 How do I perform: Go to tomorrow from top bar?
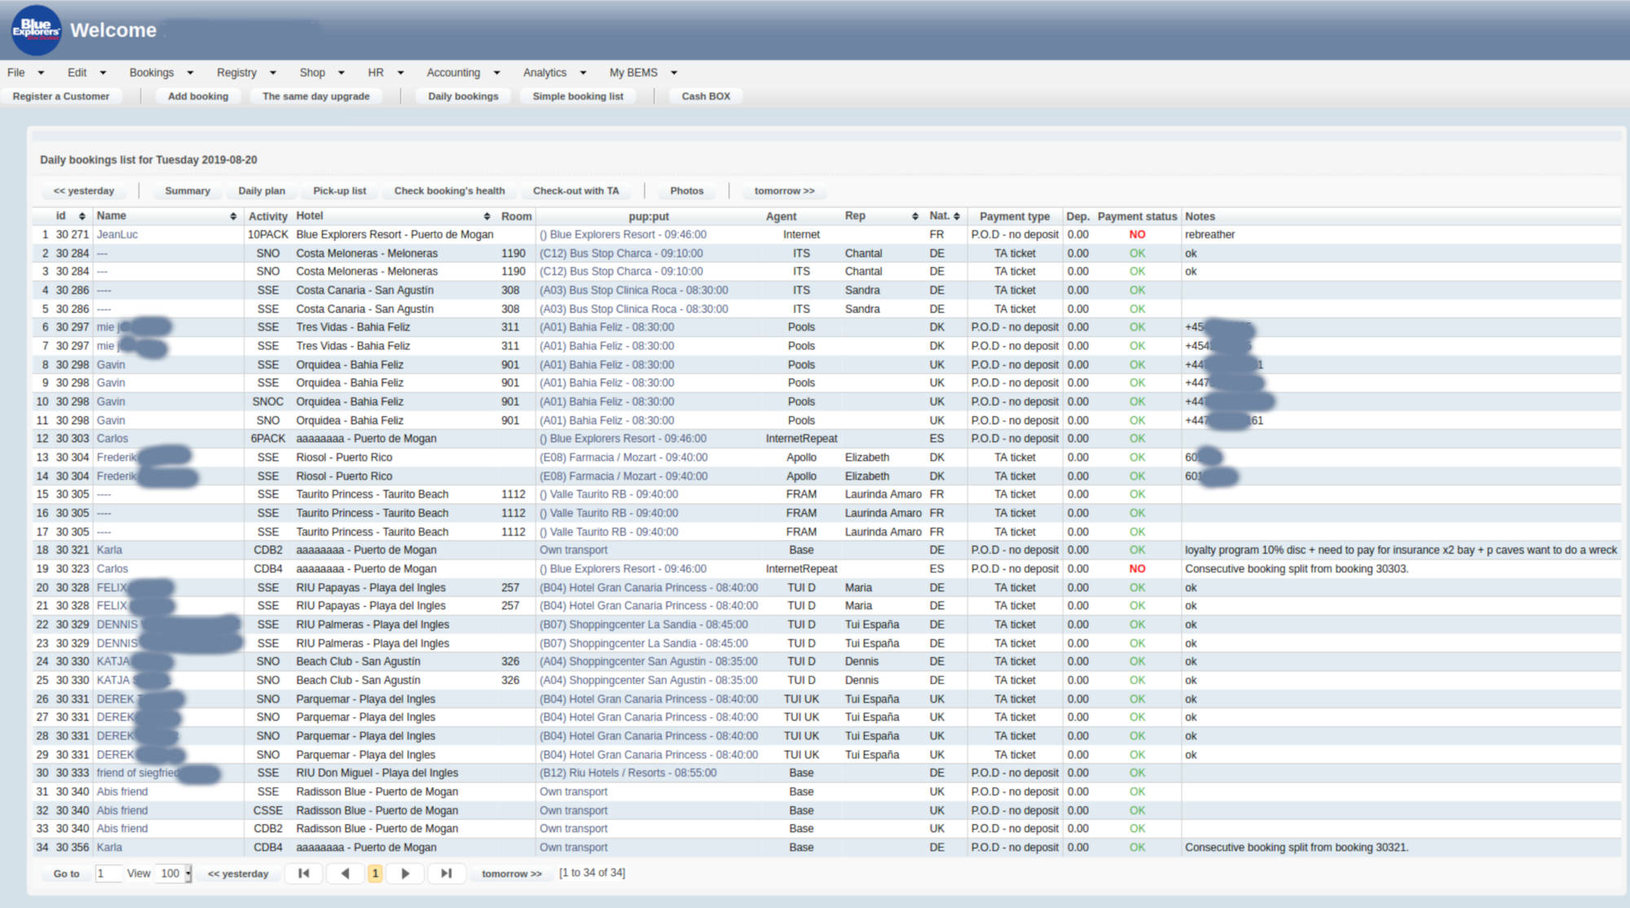click(x=784, y=191)
